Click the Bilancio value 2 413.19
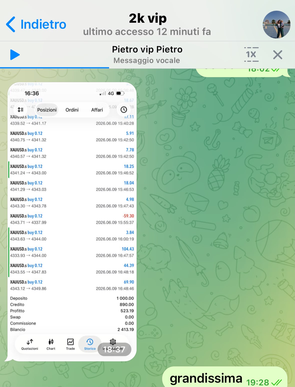The image size is (295, 387). tap(126, 329)
